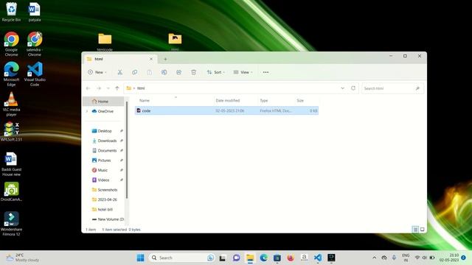
Task: Open recent locations dropdown arrow
Action: pos(108,88)
